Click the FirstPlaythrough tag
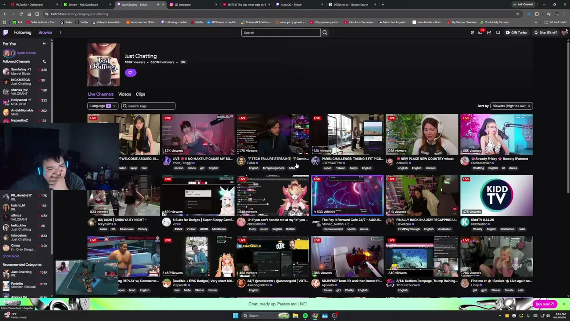570x321 pixels. click(408, 229)
